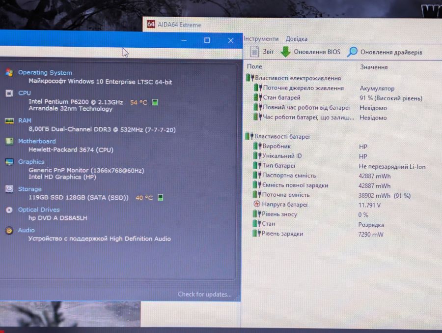Viewport: 442px width, 333px height.
Task: Click the Поле column header
Action: (254, 67)
